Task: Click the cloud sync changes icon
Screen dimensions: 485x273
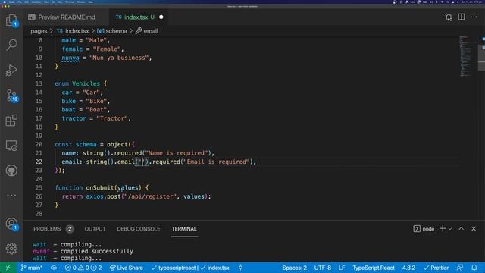Action: (x=54, y=268)
